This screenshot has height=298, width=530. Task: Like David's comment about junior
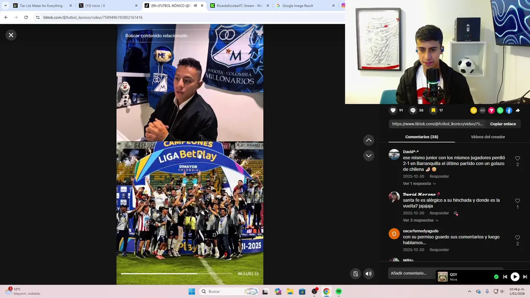click(518, 159)
